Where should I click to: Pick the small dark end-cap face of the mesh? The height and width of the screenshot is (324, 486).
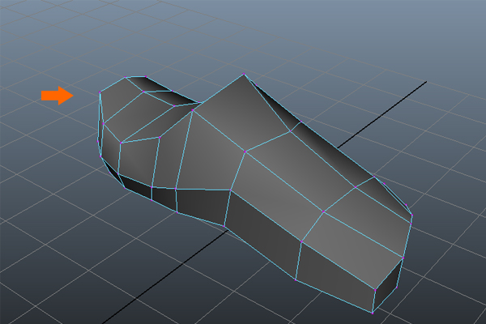tap(387, 286)
